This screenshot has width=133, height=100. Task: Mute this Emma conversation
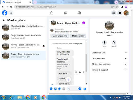(x=105, y=42)
